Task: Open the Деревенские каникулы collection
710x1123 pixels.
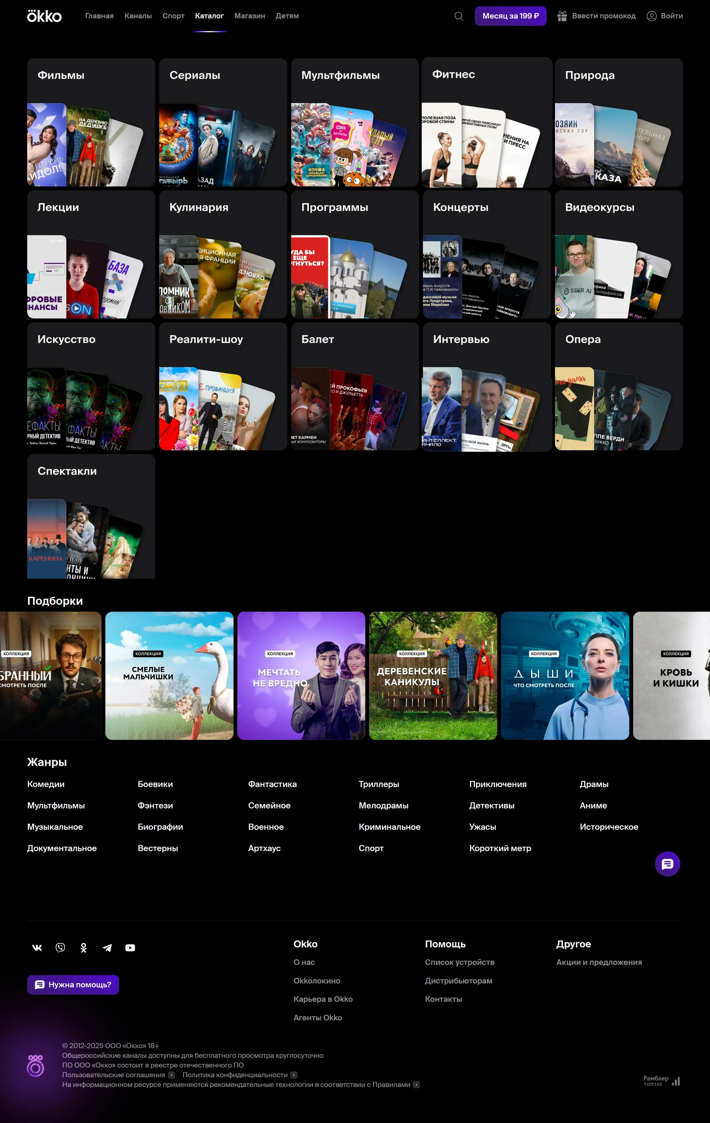Action: click(433, 675)
